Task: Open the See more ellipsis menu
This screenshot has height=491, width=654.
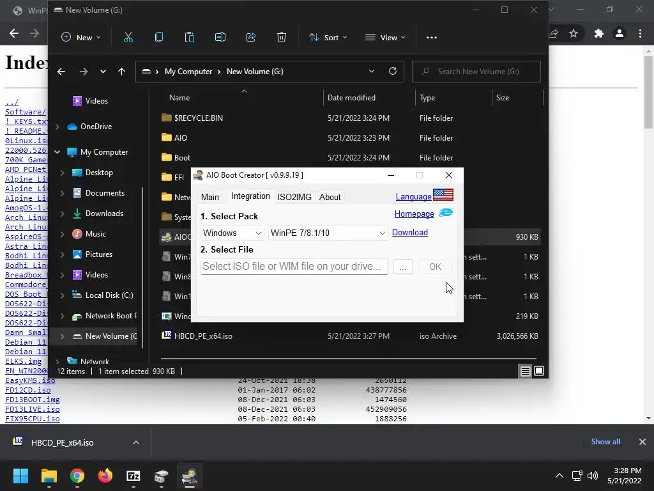Action: pos(432,38)
